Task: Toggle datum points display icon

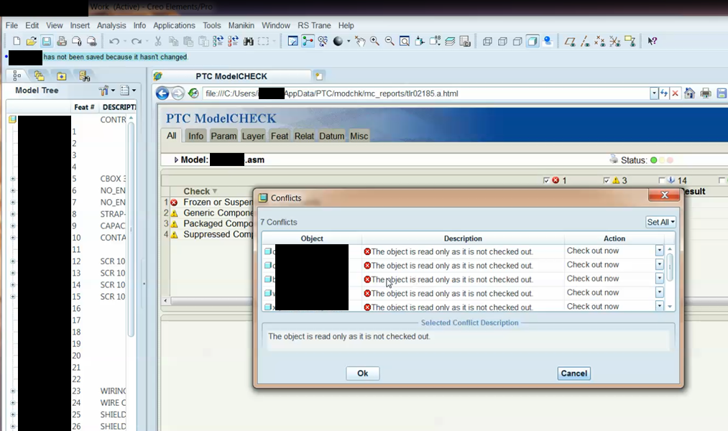Action: (600, 41)
